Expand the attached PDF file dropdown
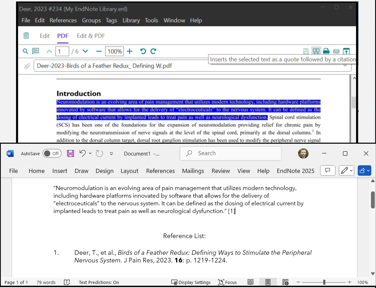This screenshot has width=376, height=288. (x=345, y=66)
